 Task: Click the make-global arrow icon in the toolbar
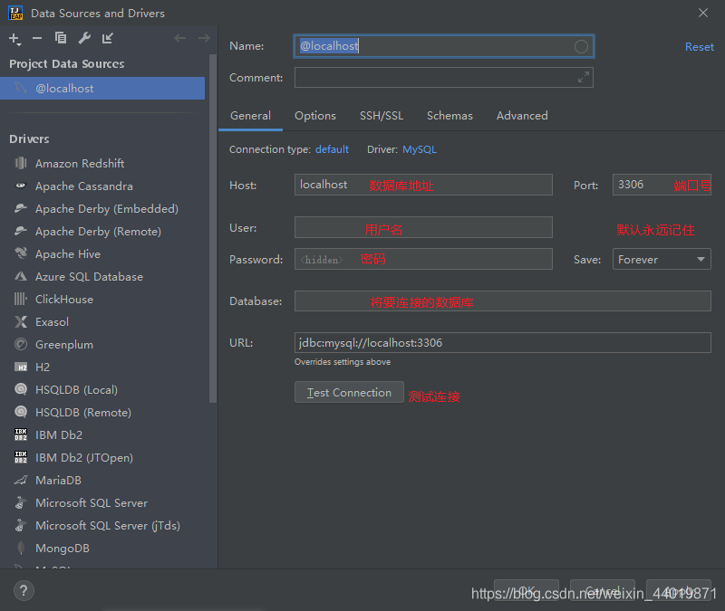pos(107,38)
